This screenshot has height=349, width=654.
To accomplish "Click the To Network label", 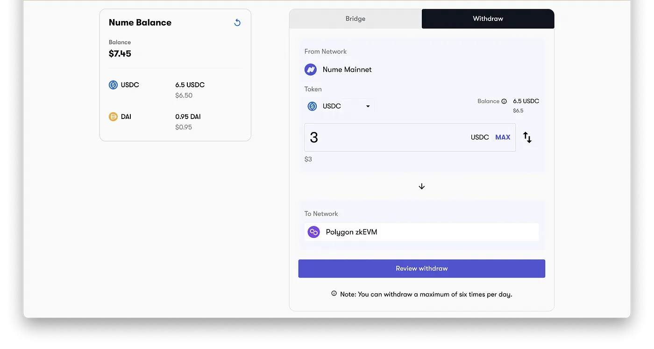I will point(321,214).
